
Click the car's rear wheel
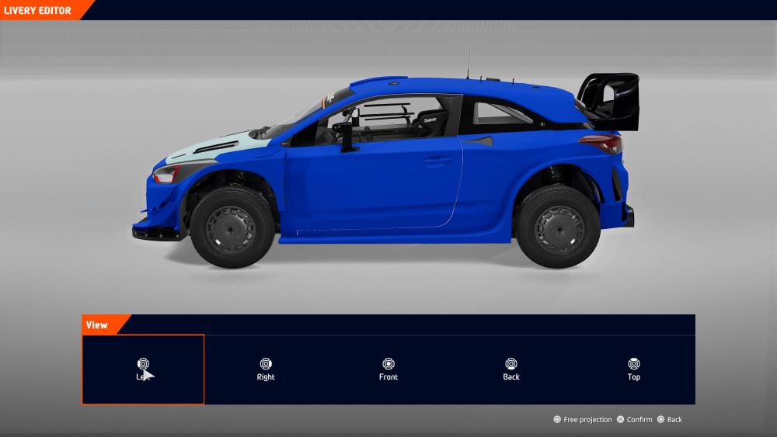pyautogui.click(x=558, y=227)
